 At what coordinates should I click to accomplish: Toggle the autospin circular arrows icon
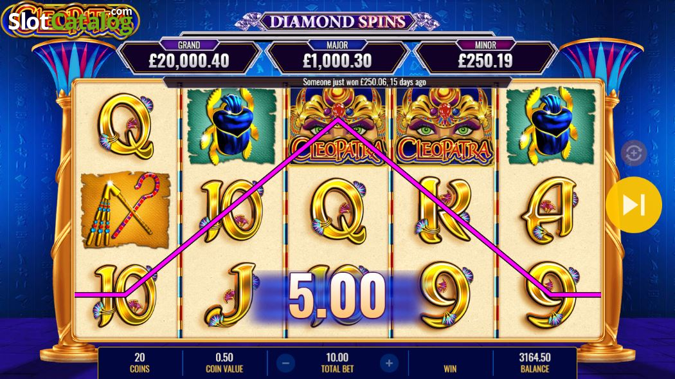[x=634, y=153]
